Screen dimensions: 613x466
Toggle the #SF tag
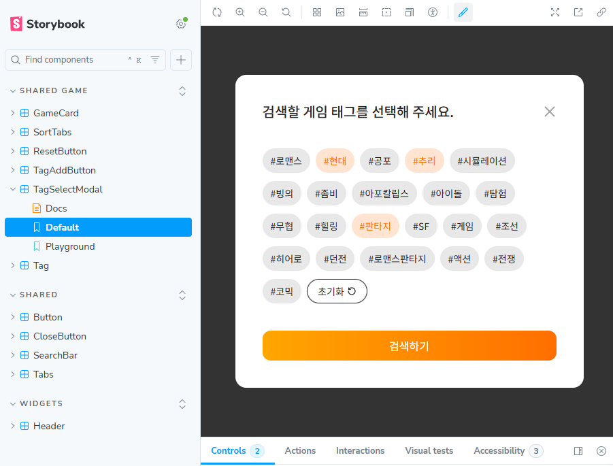pyautogui.click(x=421, y=226)
